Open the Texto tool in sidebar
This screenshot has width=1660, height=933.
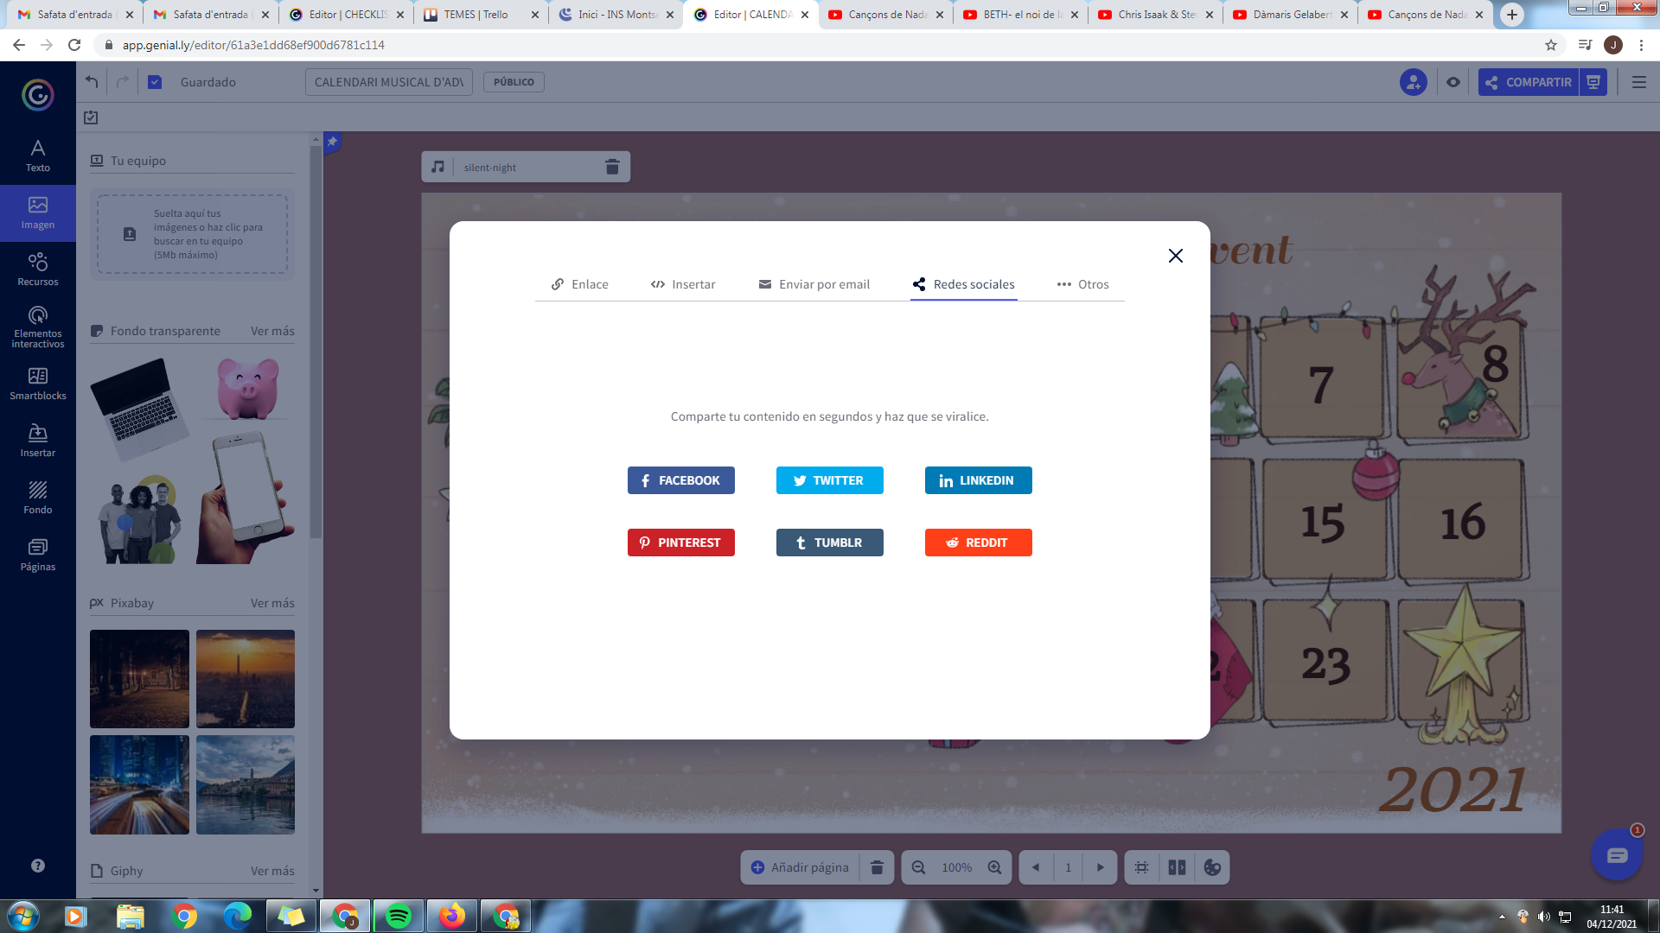38,155
